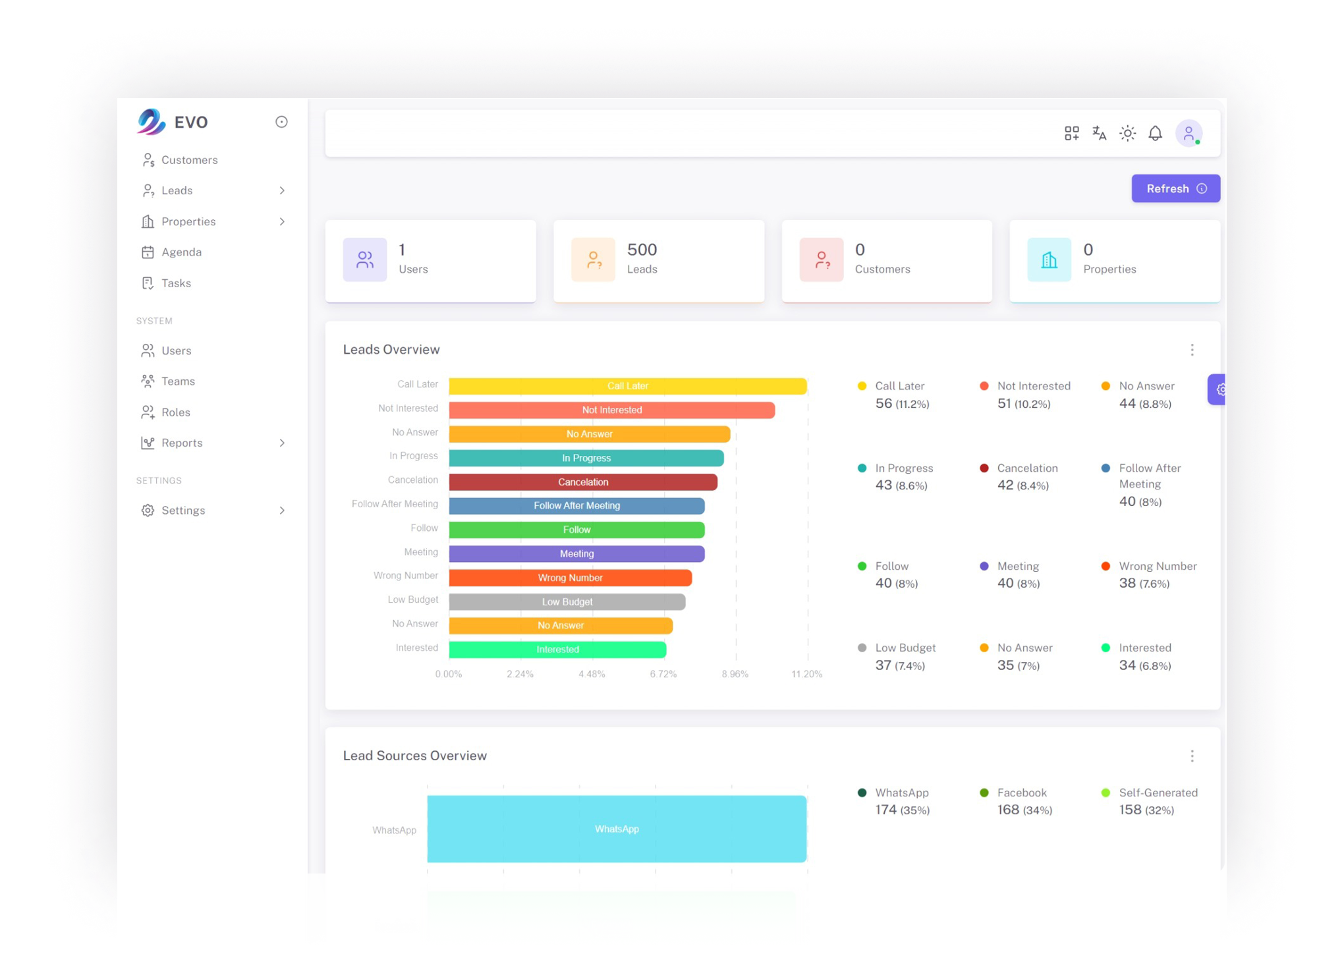
Task: Click the floating purple gear button on the right edge
Action: 1222,389
